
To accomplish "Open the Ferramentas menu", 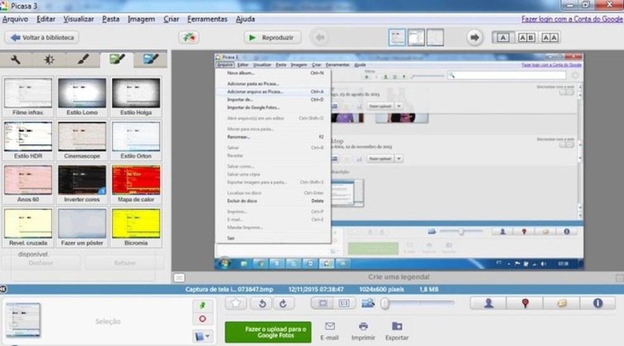I will pyautogui.click(x=206, y=20).
